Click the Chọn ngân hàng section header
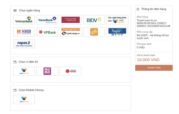Image resolution: width=179 pixels, height=114 pixels. click(29, 10)
